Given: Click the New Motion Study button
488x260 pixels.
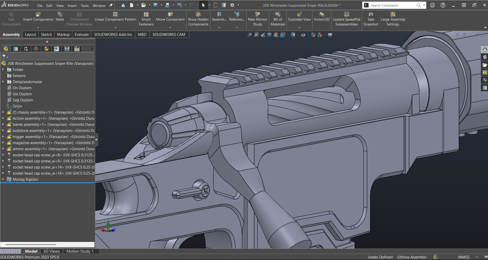Looking at the screenshot, I should 257,15.
